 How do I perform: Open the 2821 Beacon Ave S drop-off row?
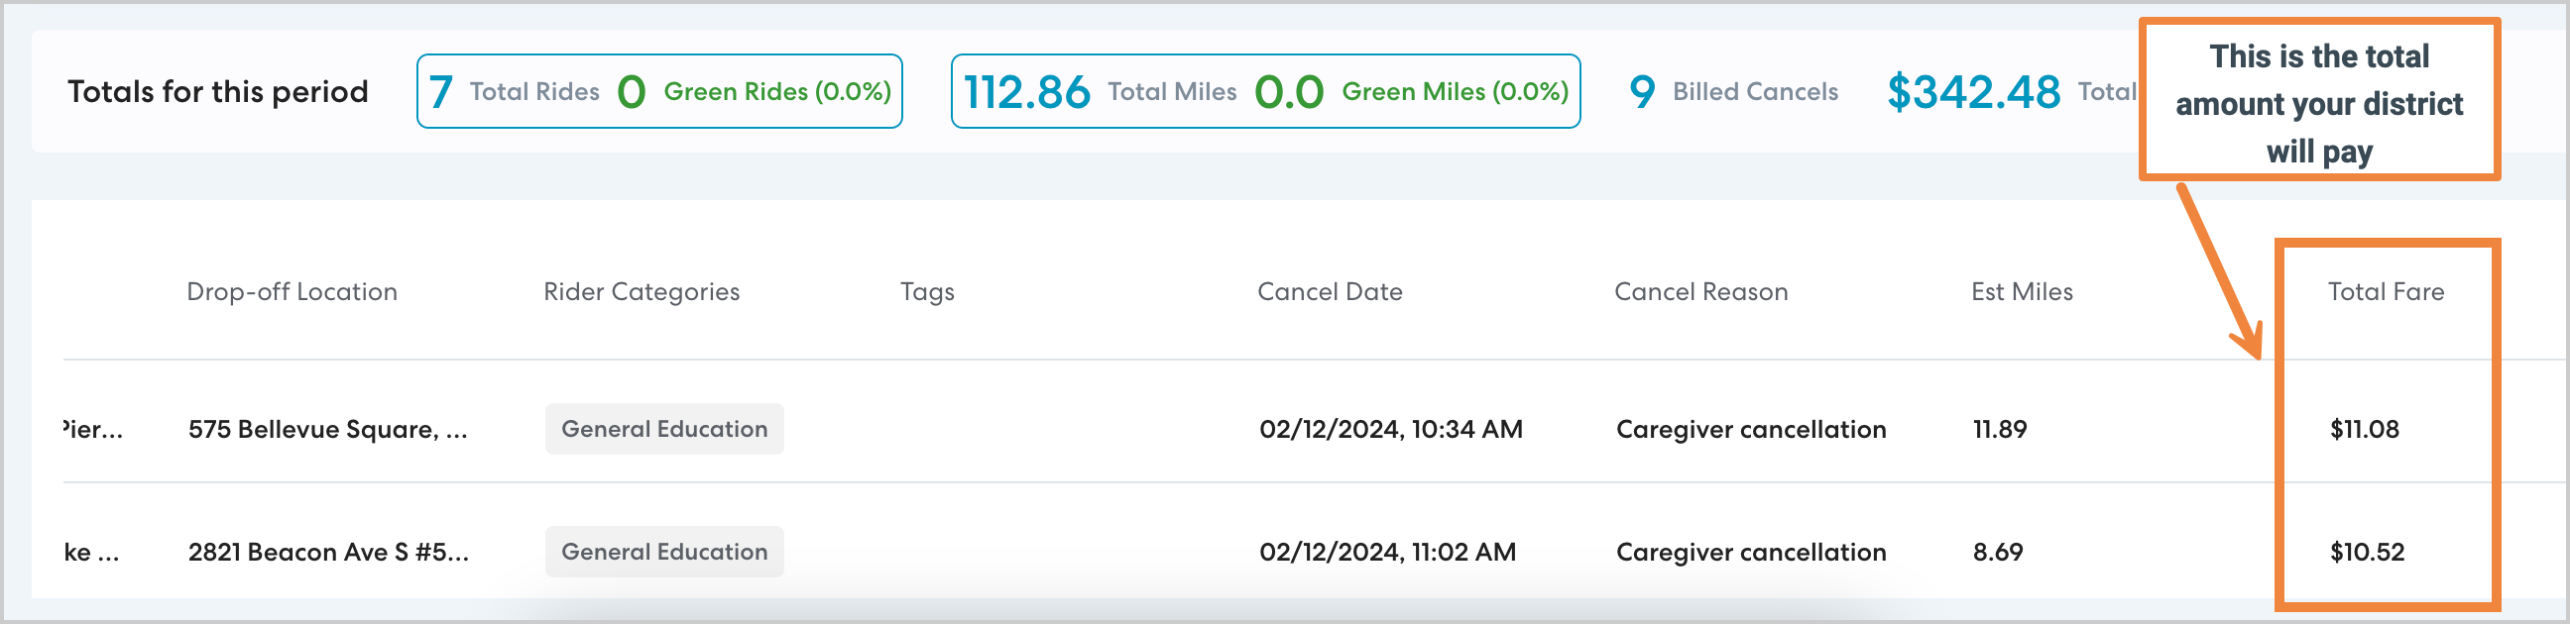(x=327, y=553)
